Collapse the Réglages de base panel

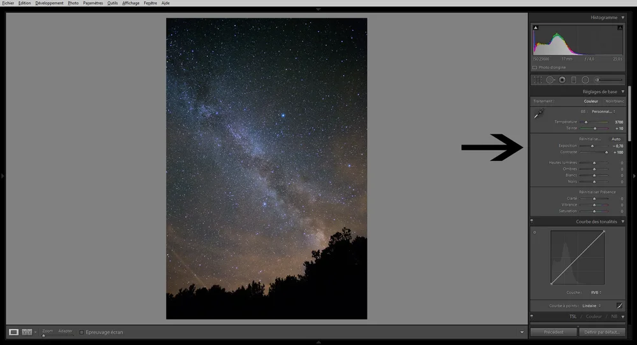623,92
